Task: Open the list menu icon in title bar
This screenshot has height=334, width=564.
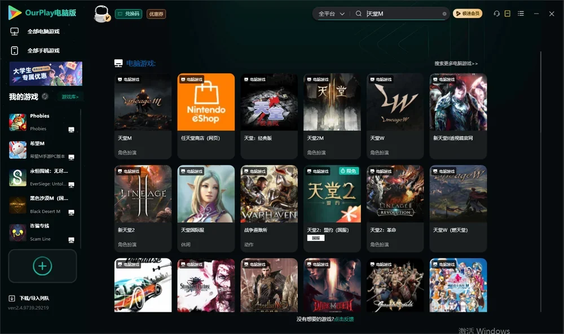Action: coord(521,14)
